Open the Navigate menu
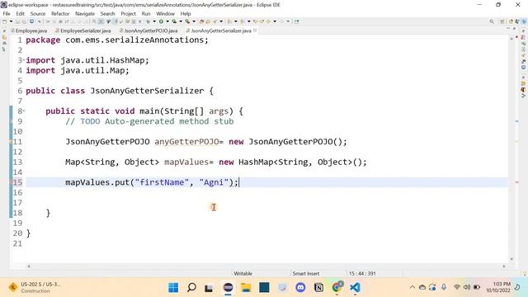The height and width of the screenshot is (297, 528). click(85, 13)
